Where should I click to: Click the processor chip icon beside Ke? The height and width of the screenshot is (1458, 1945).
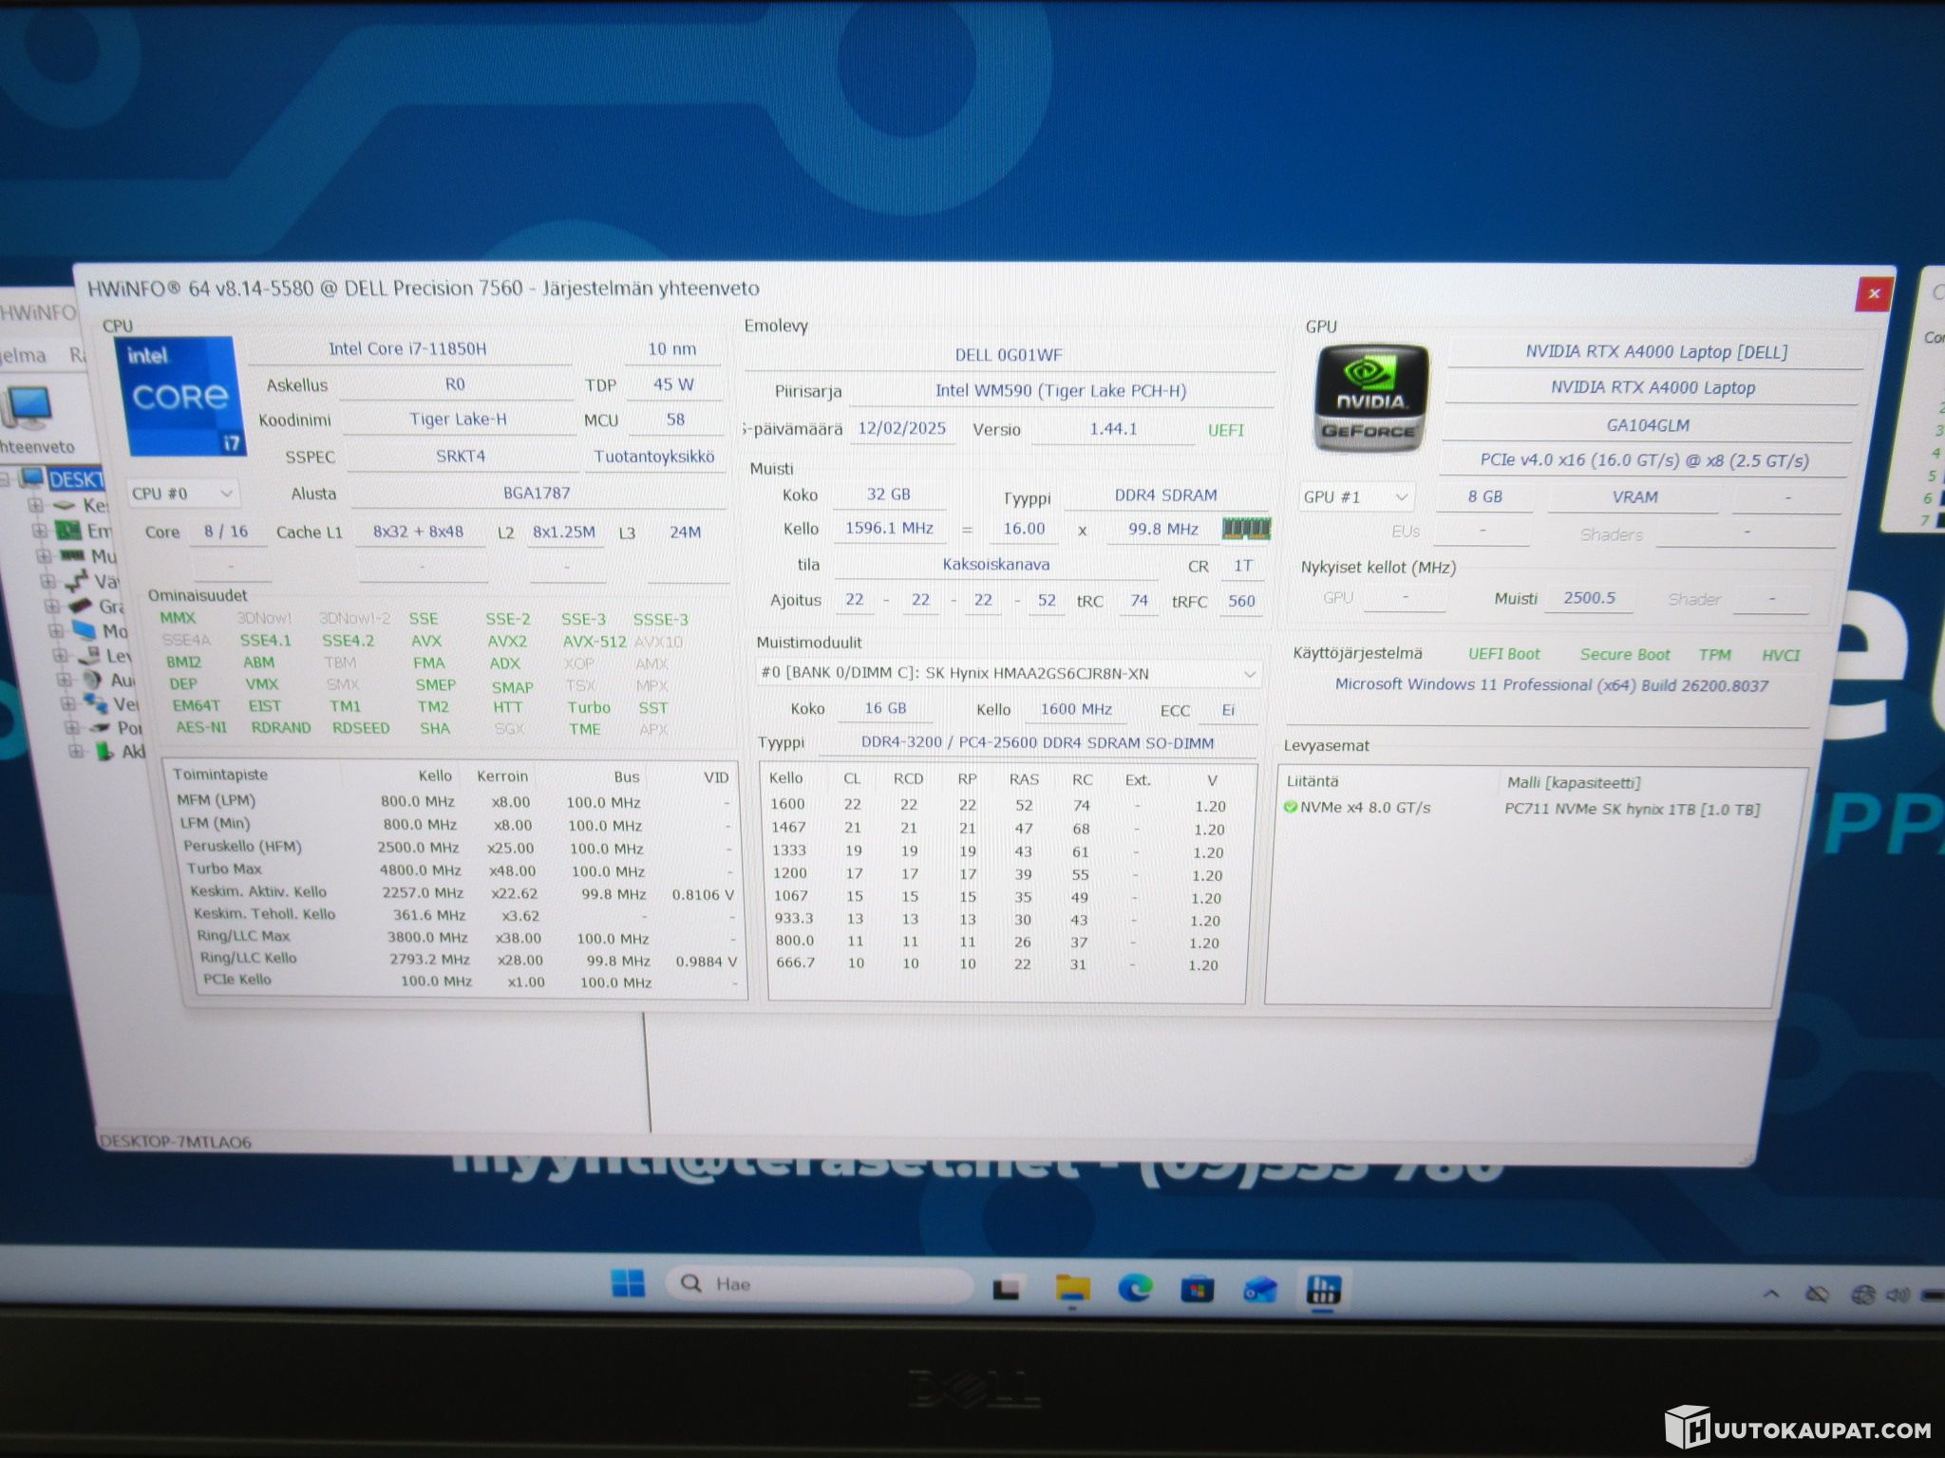point(65,504)
